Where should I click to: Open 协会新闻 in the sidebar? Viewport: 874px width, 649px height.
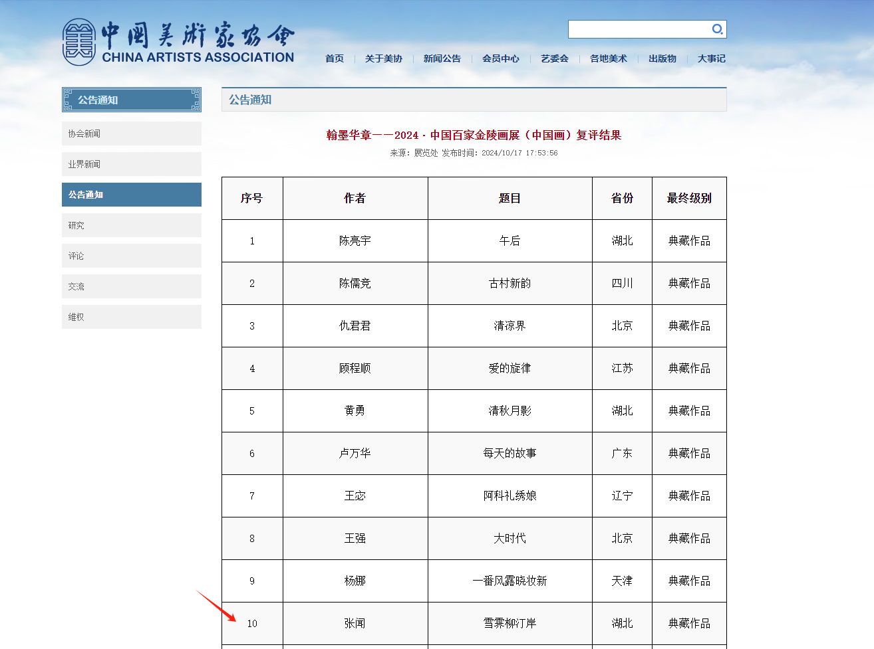click(x=132, y=134)
